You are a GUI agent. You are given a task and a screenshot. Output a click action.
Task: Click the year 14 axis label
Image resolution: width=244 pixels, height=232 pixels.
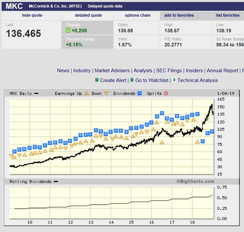(x=111, y=222)
